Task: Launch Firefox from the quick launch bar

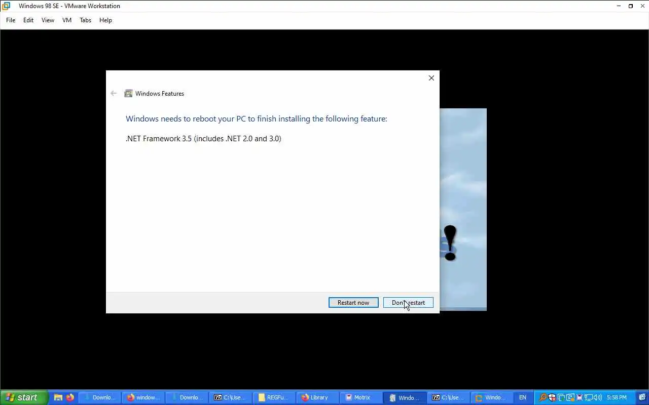Action: point(70,397)
